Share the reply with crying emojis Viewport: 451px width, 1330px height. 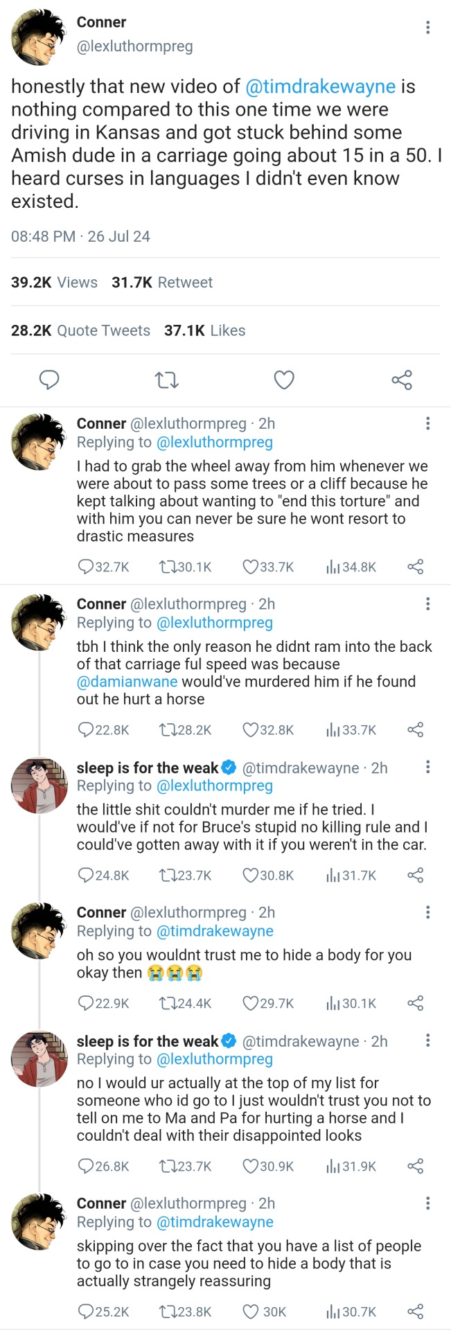point(416,1004)
